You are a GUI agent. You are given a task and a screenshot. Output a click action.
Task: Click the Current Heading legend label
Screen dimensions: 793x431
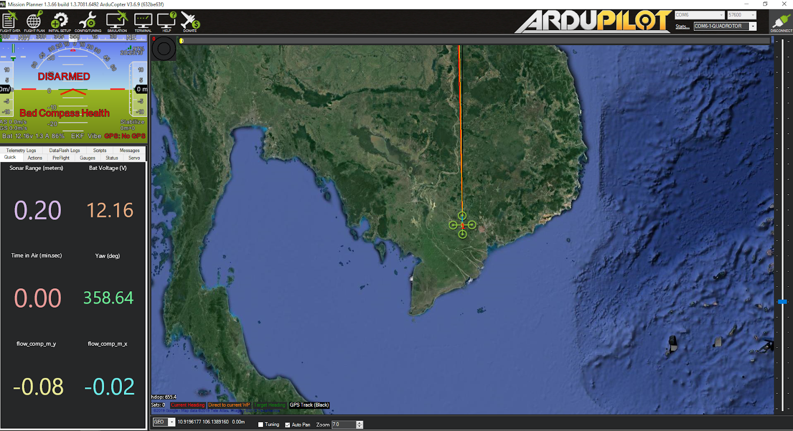[188, 405]
